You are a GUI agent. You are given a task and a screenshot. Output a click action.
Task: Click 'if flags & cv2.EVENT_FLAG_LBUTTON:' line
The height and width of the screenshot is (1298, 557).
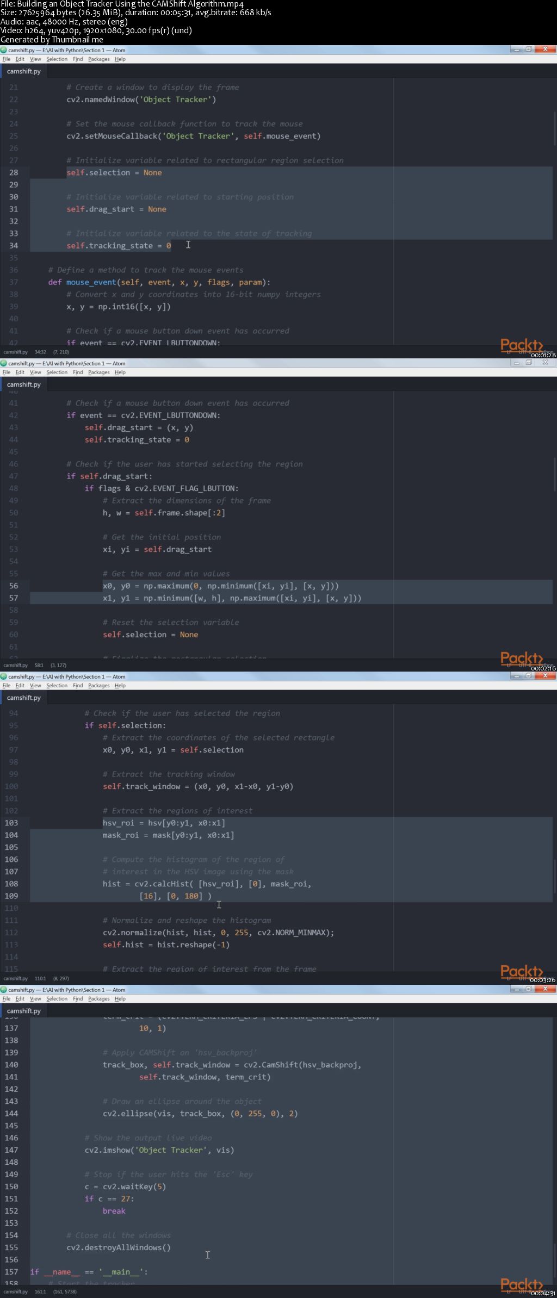click(162, 488)
